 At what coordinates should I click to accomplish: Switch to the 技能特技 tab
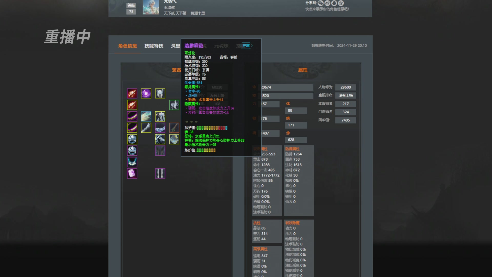[x=154, y=46]
